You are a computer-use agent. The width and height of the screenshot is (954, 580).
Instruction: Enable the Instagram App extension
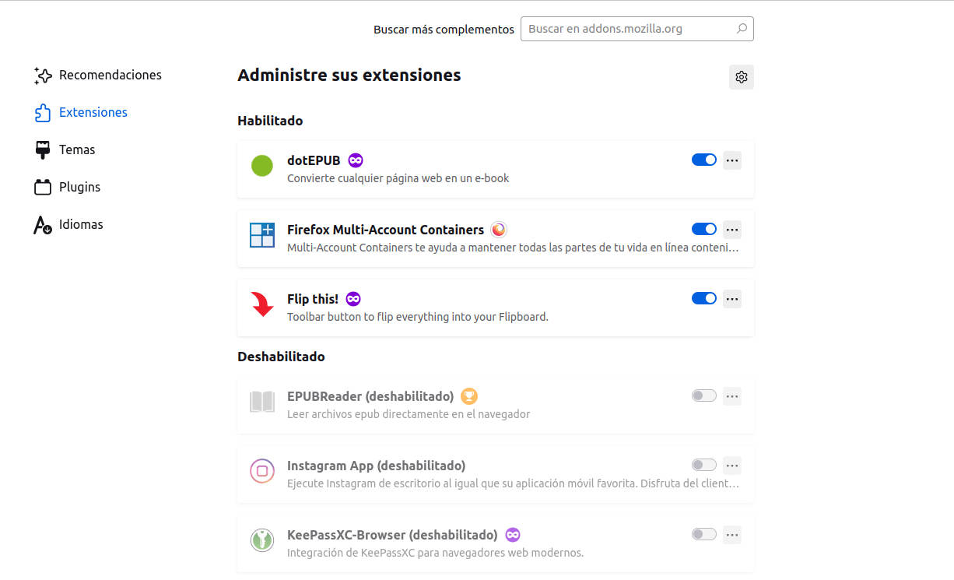[x=703, y=465]
